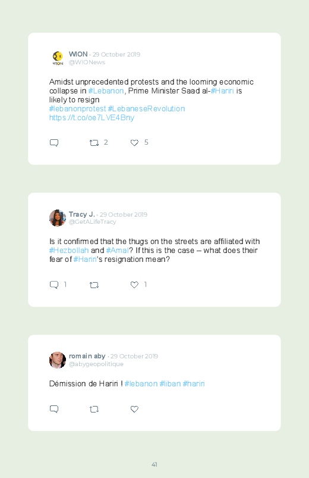Click the #Lebanon hashtag in WION tweet
309x478 pixels.
[106, 91]
